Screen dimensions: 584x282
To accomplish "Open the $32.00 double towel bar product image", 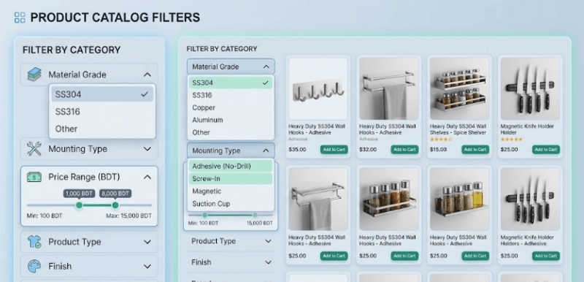I will click(389, 88).
